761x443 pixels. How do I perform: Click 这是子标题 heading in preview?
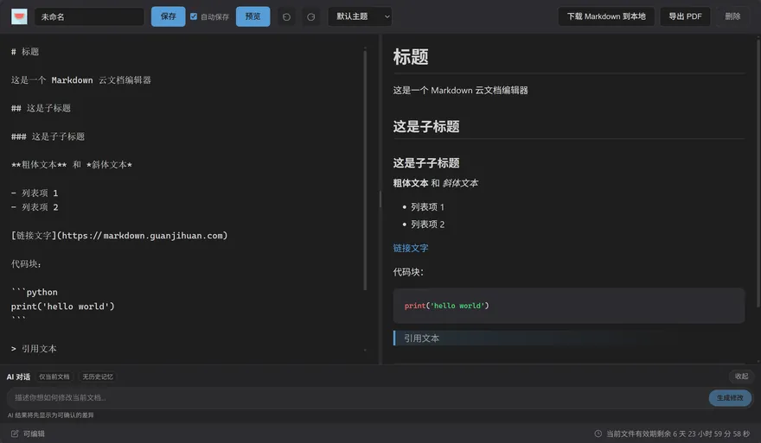tap(426, 126)
